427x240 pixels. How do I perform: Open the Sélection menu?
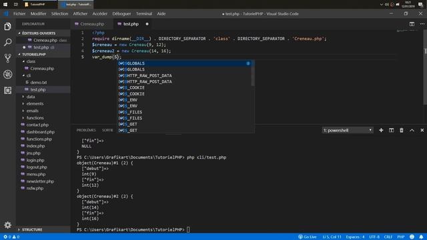(59, 13)
